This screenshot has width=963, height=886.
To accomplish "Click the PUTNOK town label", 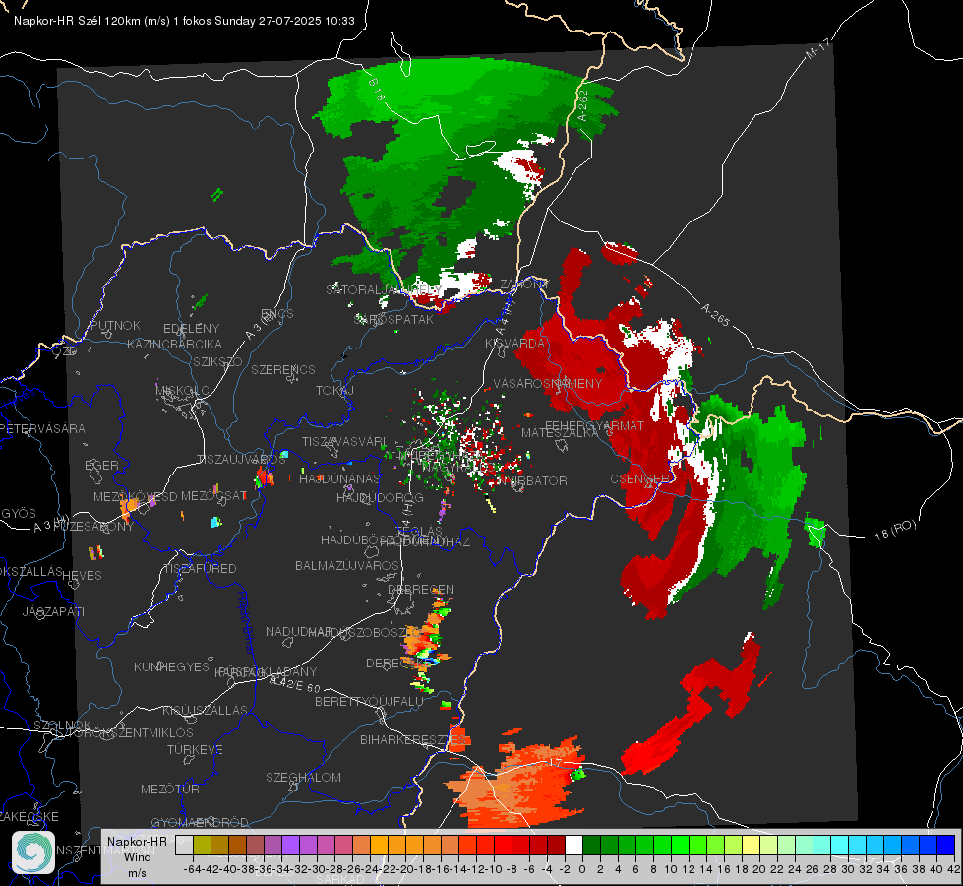I will tap(115, 325).
